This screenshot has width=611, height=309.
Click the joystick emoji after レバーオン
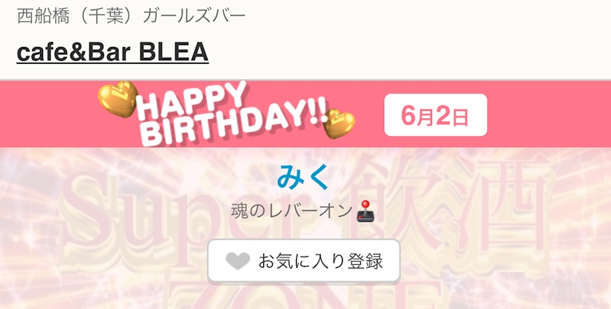[365, 210]
